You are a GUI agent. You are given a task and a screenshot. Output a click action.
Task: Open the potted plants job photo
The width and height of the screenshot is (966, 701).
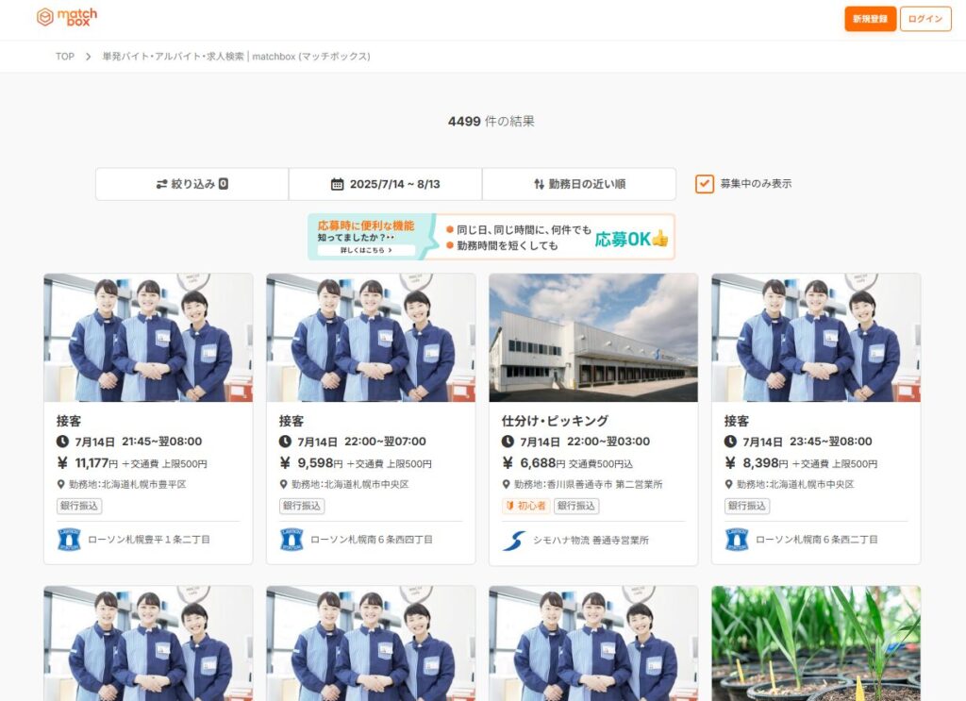coord(816,643)
